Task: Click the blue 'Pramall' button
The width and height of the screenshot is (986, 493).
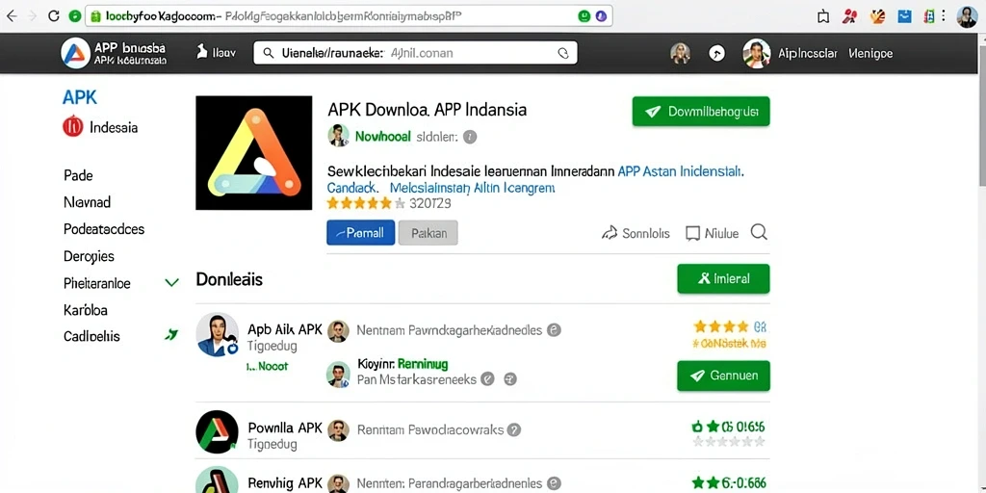Action: (361, 233)
